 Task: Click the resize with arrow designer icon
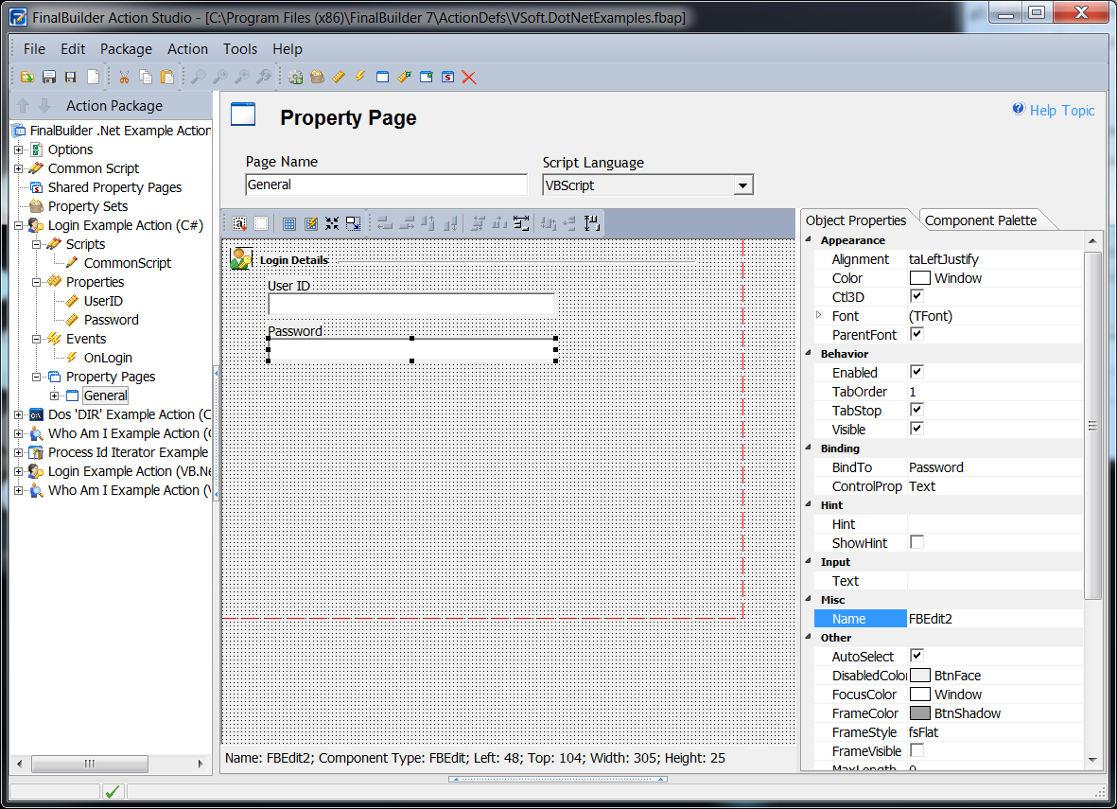[x=354, y=224]
